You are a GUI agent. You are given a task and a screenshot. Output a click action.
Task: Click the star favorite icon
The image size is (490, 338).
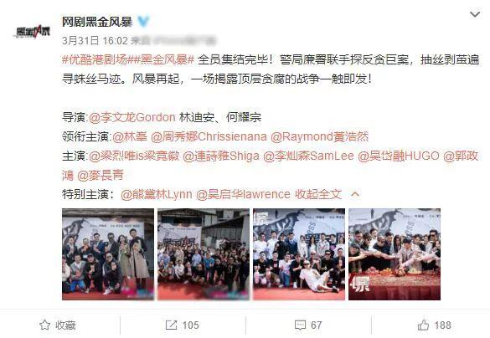(x=45, y=325)
